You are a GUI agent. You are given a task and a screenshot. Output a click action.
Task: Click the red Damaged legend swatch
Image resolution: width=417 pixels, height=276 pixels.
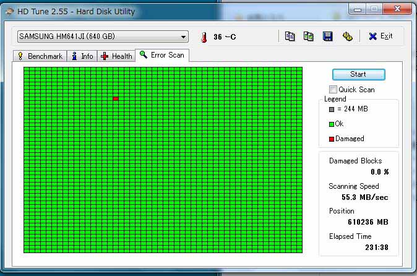click(x=332, y=139)
